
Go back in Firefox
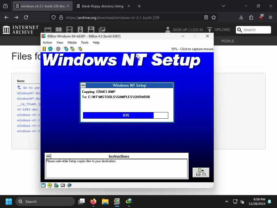(x=6, y=17)
